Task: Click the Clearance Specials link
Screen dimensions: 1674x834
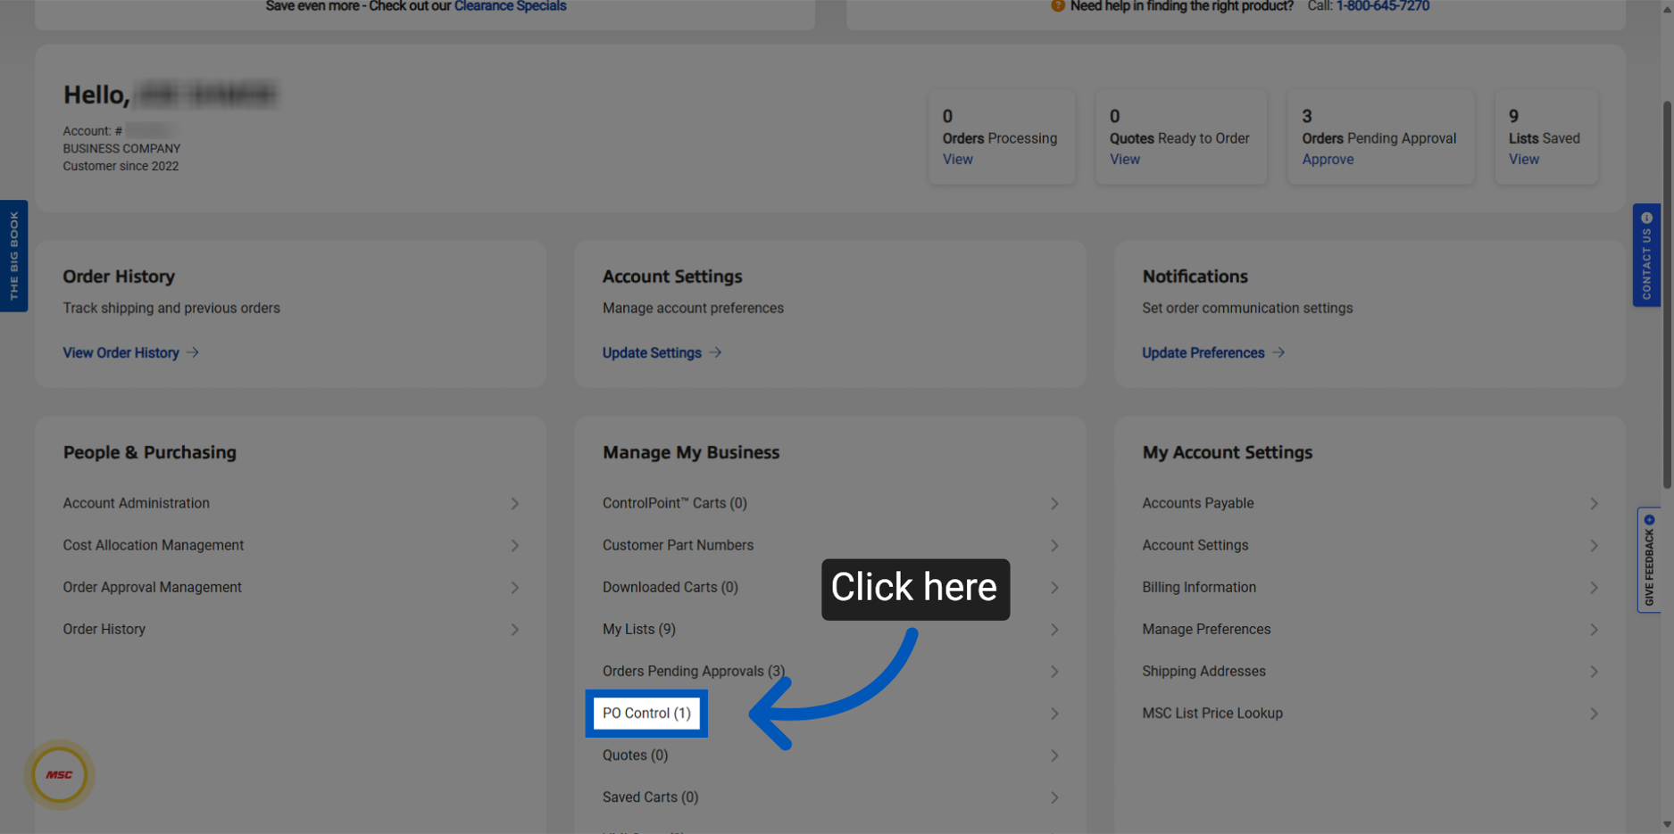Action: point(510,6)
